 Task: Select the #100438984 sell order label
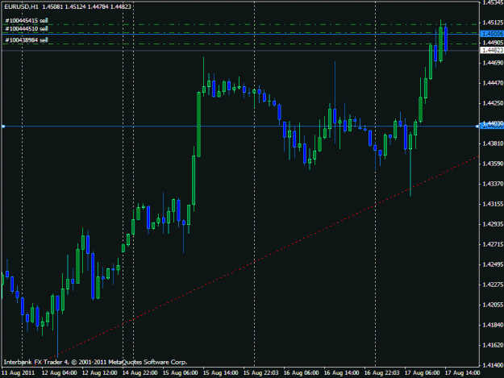(27, 40)
